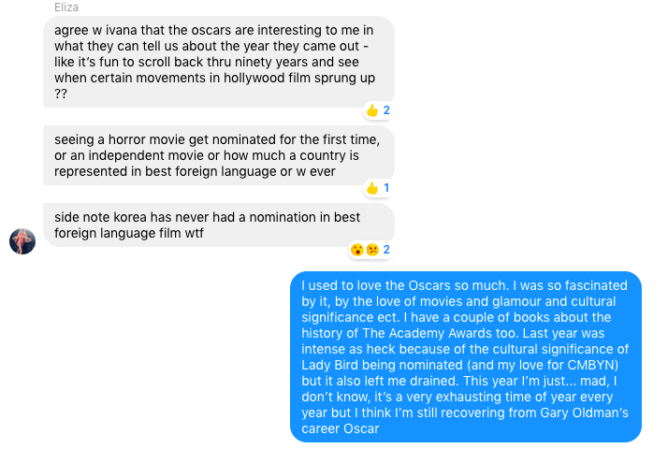Click the surprised face reaction emoji

pyautogui.click(x=356, y=250)
